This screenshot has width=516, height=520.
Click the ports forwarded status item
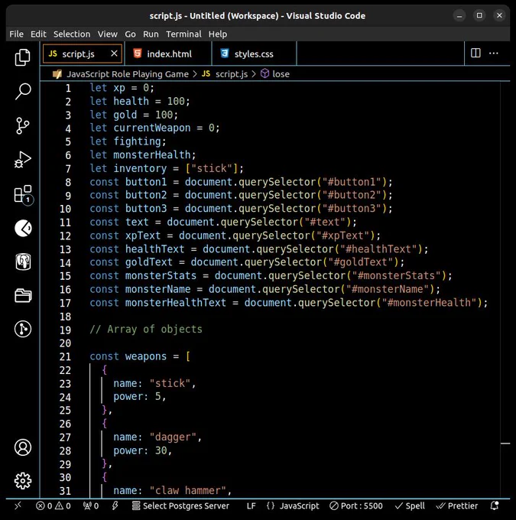(x=91, y=505)
